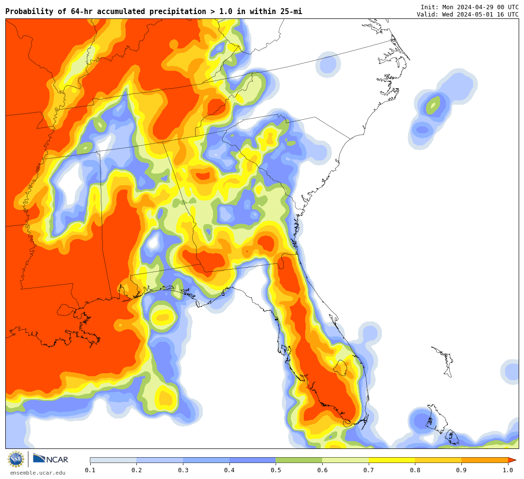Click the 0.4 colorbar label
Viewport: 524px width, 479px height.
[229, 470]
